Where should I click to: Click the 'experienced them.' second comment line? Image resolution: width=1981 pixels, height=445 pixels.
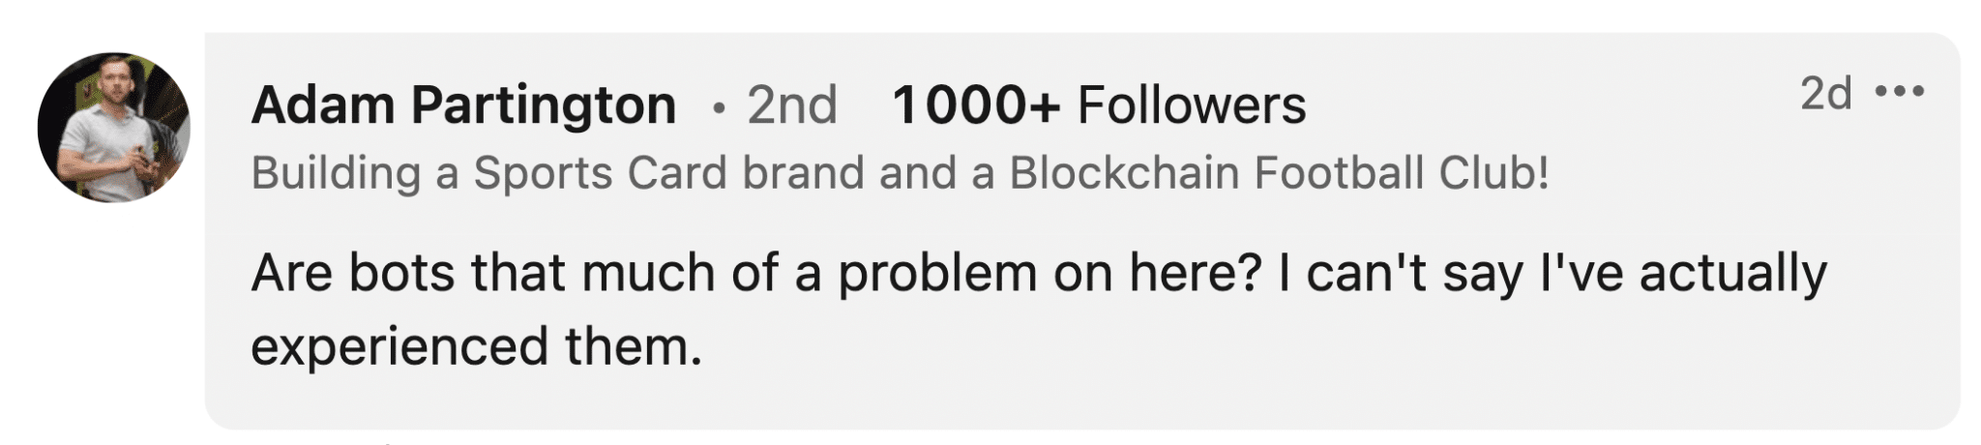pyautogui.click(x=476, y=346)
